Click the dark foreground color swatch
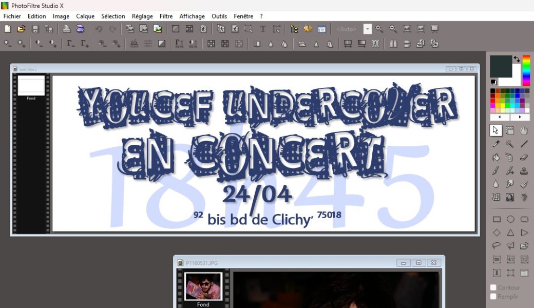 coord(500,66)
